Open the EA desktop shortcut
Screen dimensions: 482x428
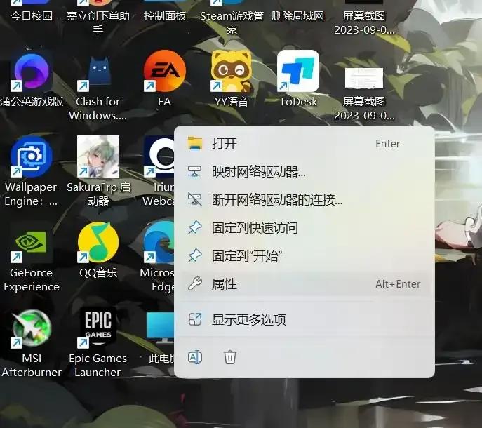click(x=164, y=72)
